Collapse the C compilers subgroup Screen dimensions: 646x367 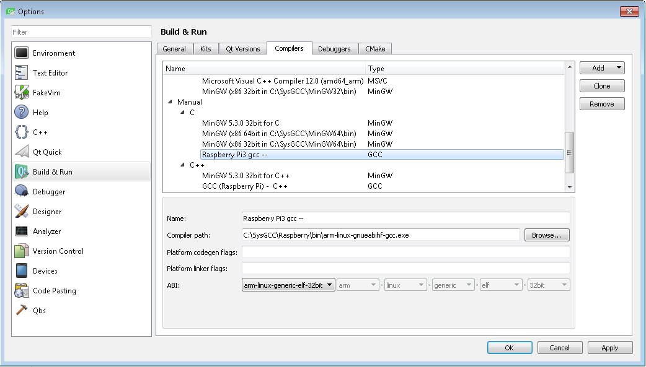182,112
